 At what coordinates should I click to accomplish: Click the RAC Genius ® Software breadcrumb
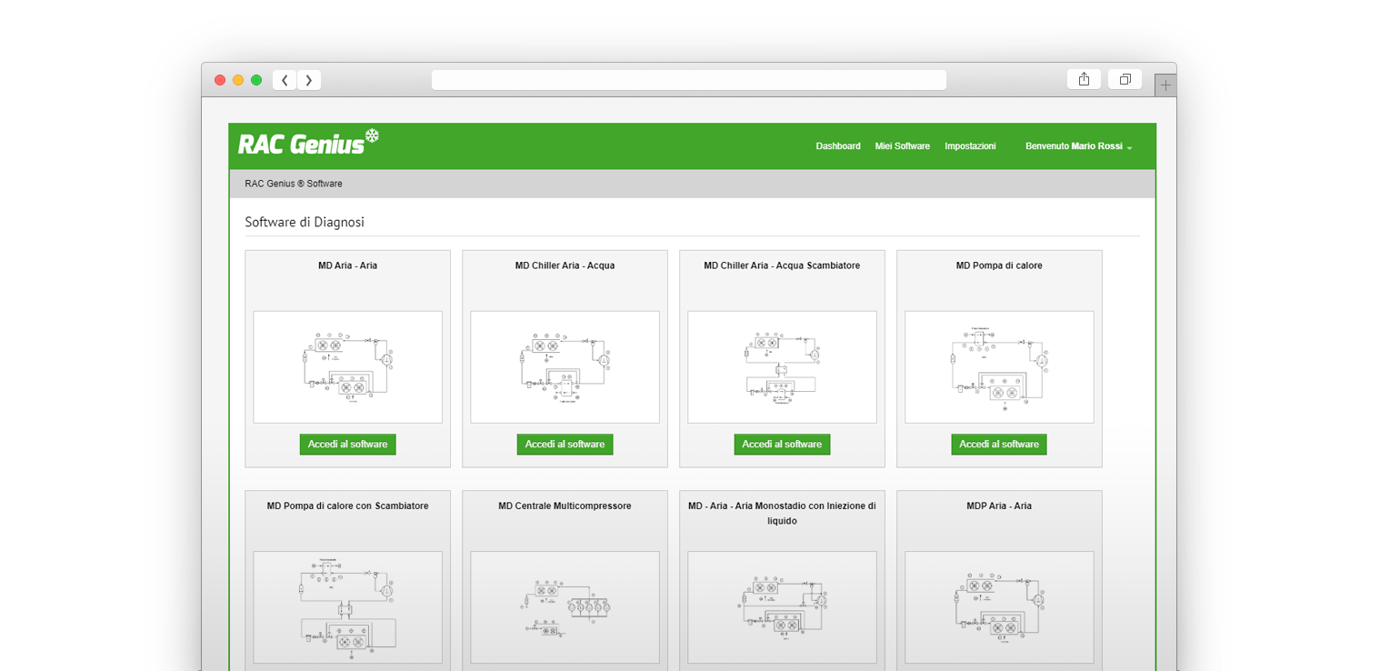(294, 184)
